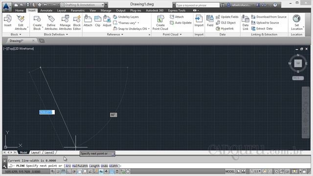Click the keyword search box

point(198,5)
